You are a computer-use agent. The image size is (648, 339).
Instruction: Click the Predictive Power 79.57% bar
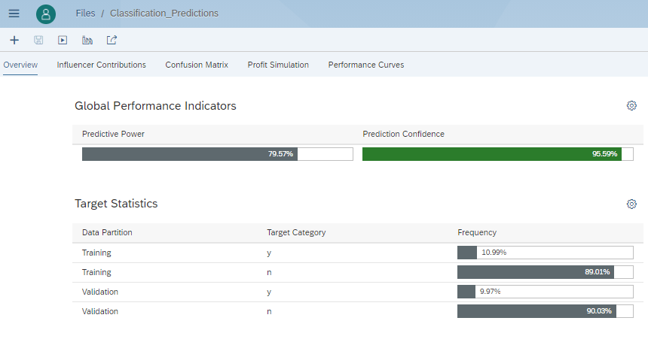click(x=217, y=154)
